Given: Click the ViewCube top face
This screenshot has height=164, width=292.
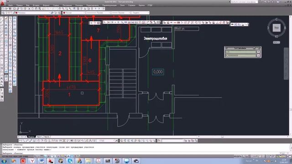Looking at the screenshot, I should coord(276,28).
